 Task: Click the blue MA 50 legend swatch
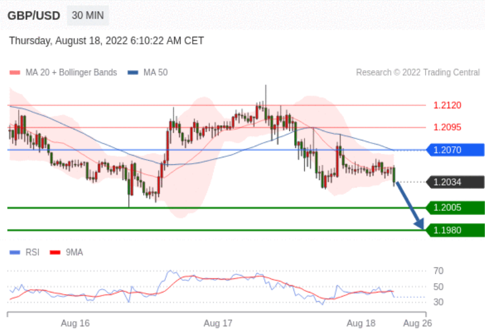coord(133,72)
